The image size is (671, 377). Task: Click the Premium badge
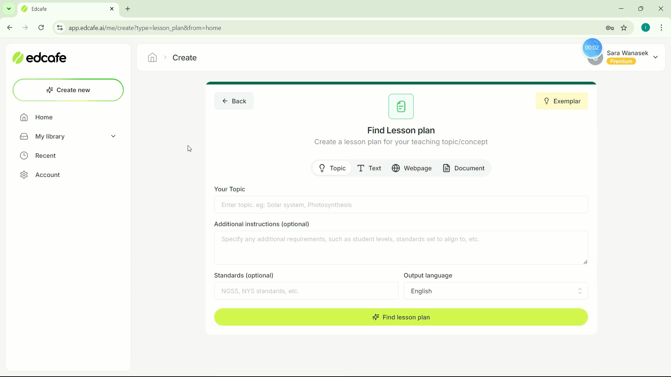tap(621, 61)
